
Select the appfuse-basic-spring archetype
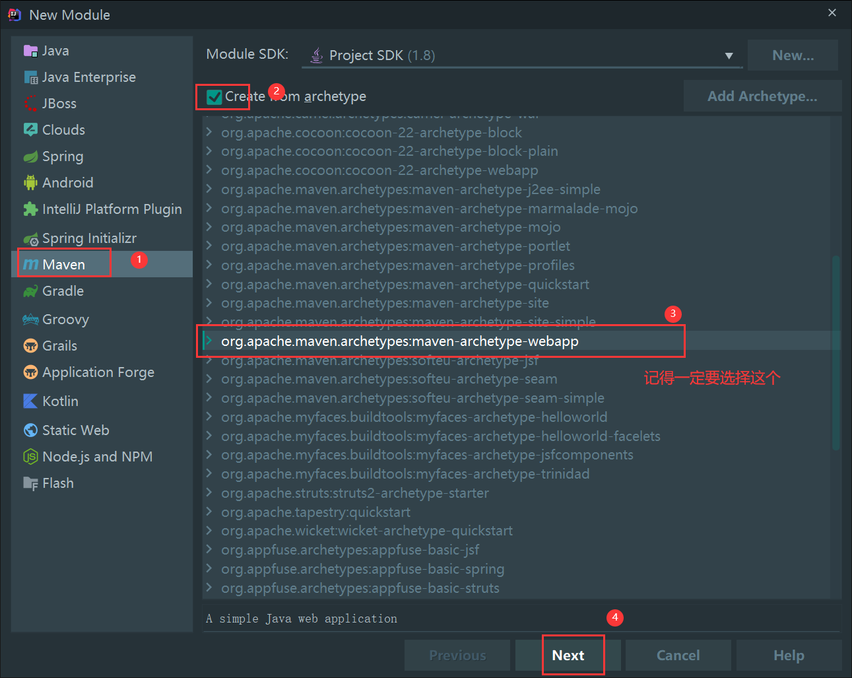point(362,569)
